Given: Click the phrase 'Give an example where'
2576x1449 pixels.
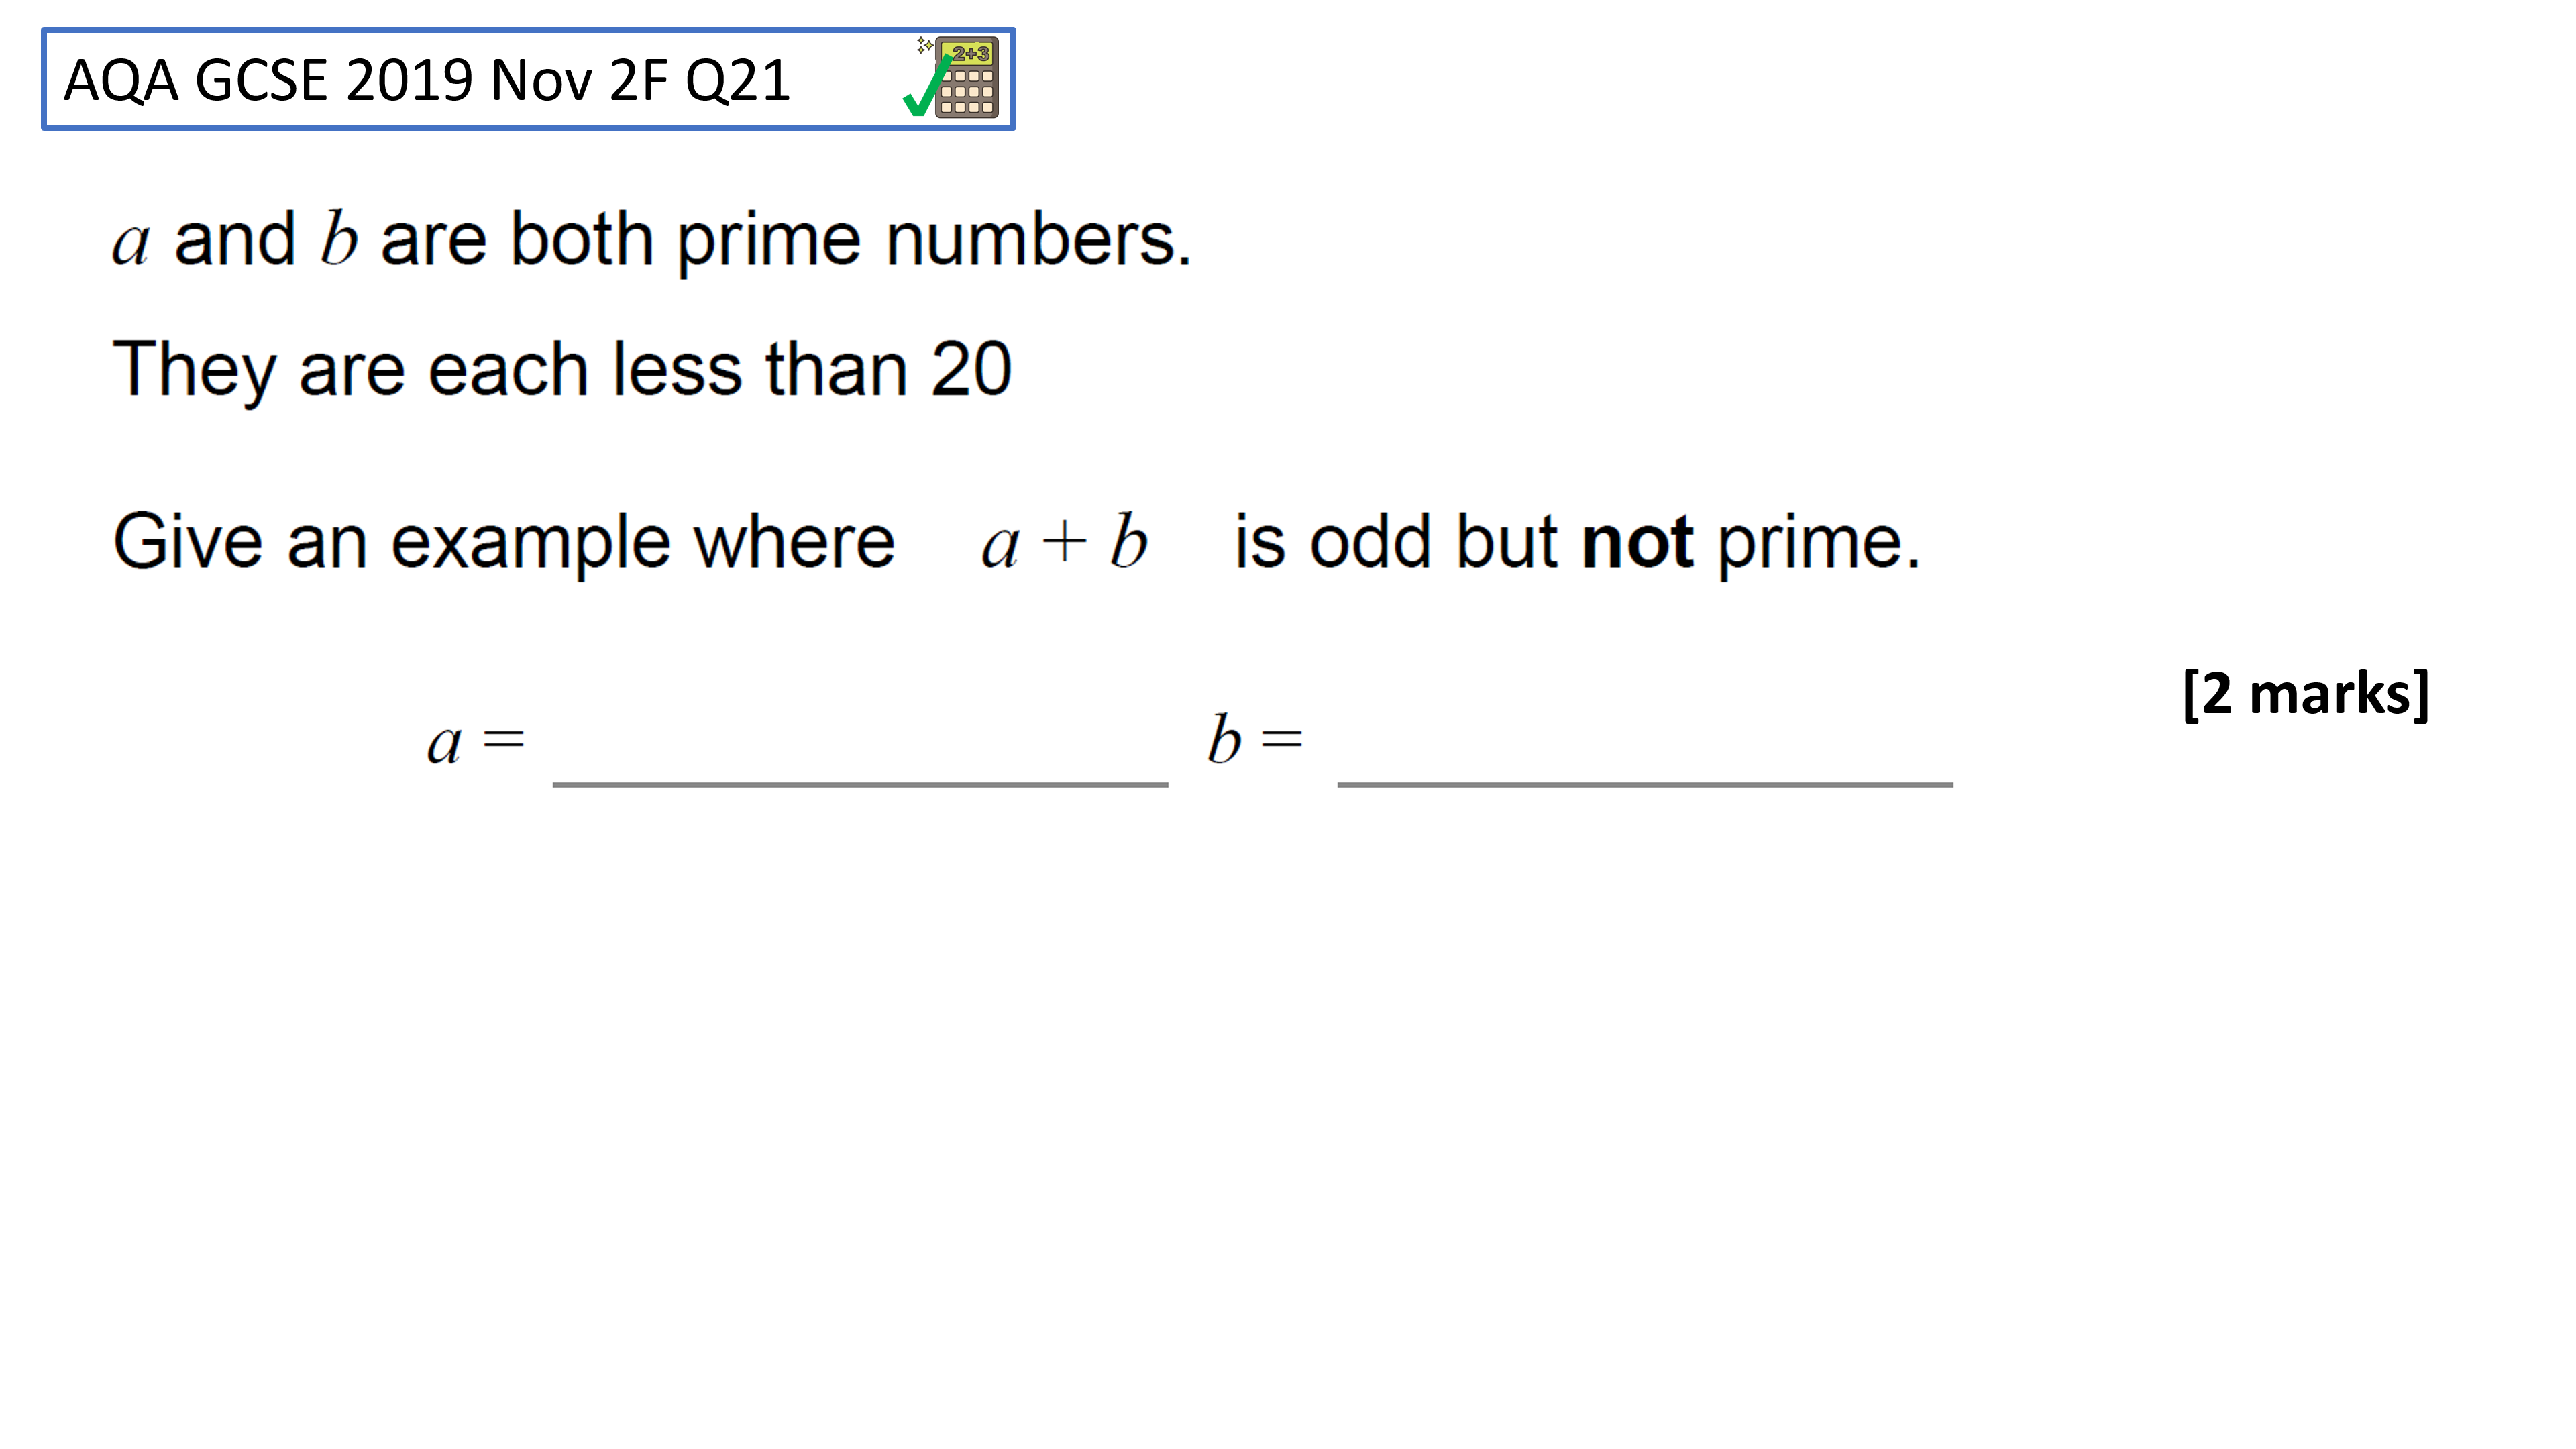Looking at the screenshot, I should coord(504,543).
